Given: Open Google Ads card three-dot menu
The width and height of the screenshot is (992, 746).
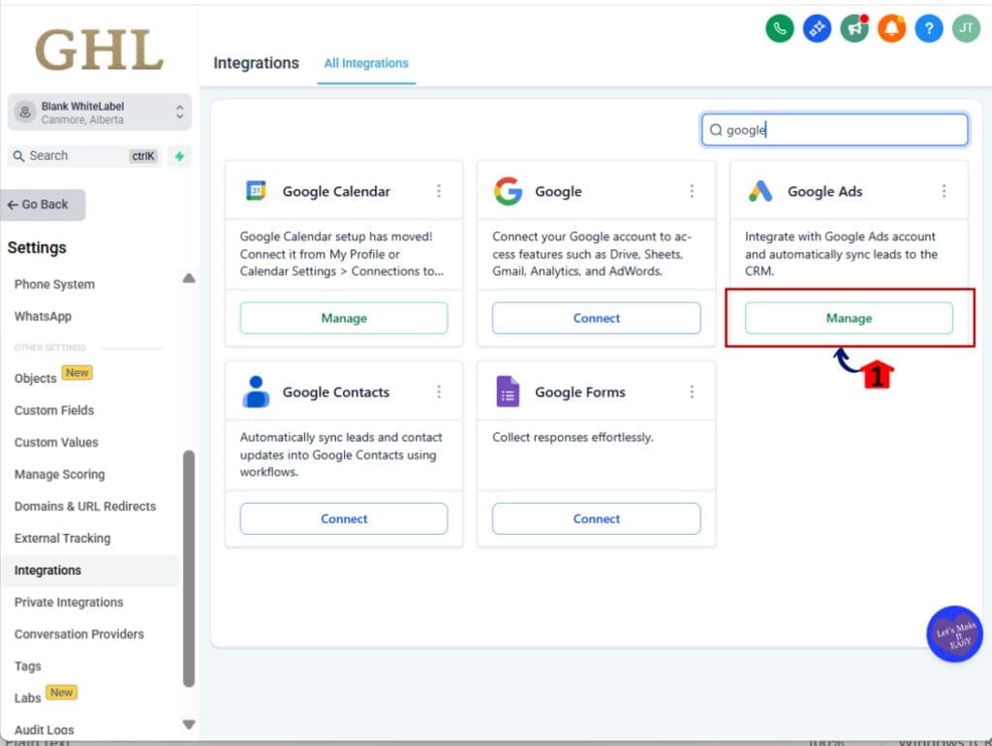Looking at the screenshot, I should click(x=944, y=191).
